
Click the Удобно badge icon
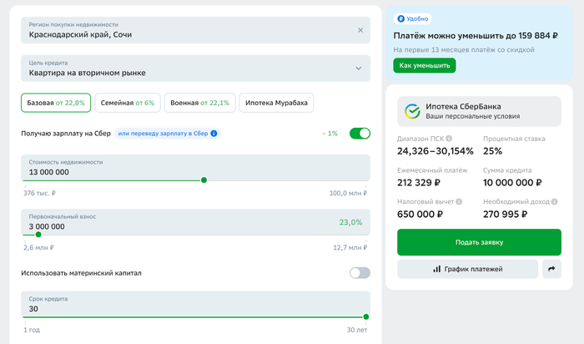401,18
